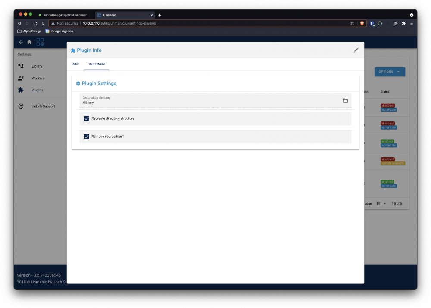
Task: Open browser extensions puzzle icon
Action: pos(403,23)
